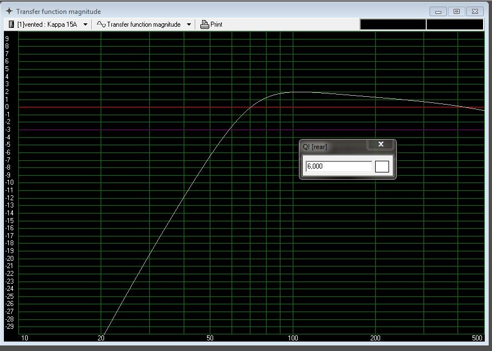The width and height of the screenshot is (492, 351).
Task: Click the '-29' dB axis label
Action: point(9,326)
